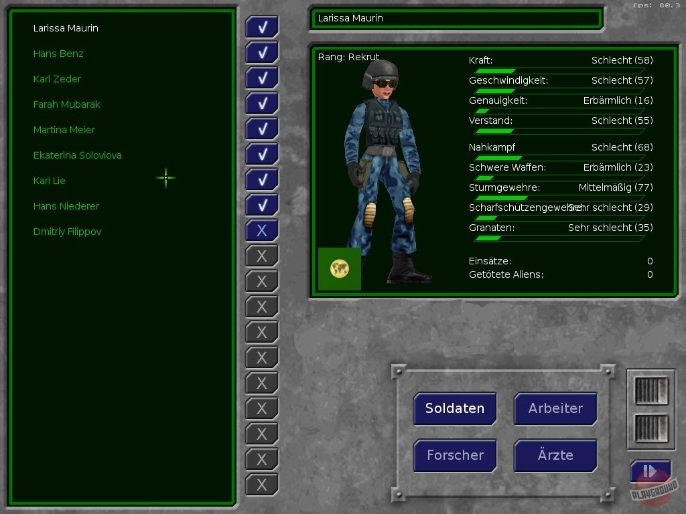Choose Dmitriy Filippov from the list
The height and width of the screenshot is (514, 686).
click(67, 232)
